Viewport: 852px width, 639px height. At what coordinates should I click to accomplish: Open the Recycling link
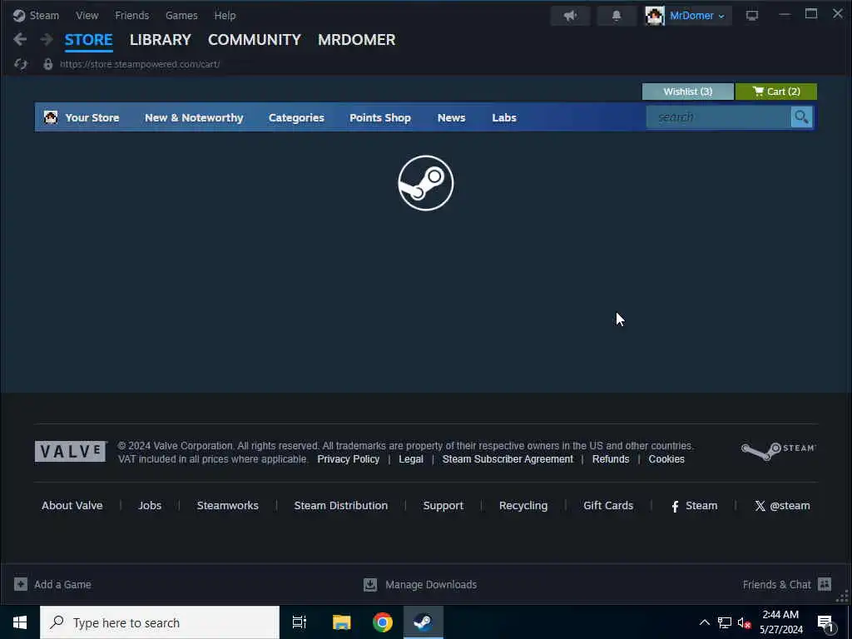tap(523, 506)
